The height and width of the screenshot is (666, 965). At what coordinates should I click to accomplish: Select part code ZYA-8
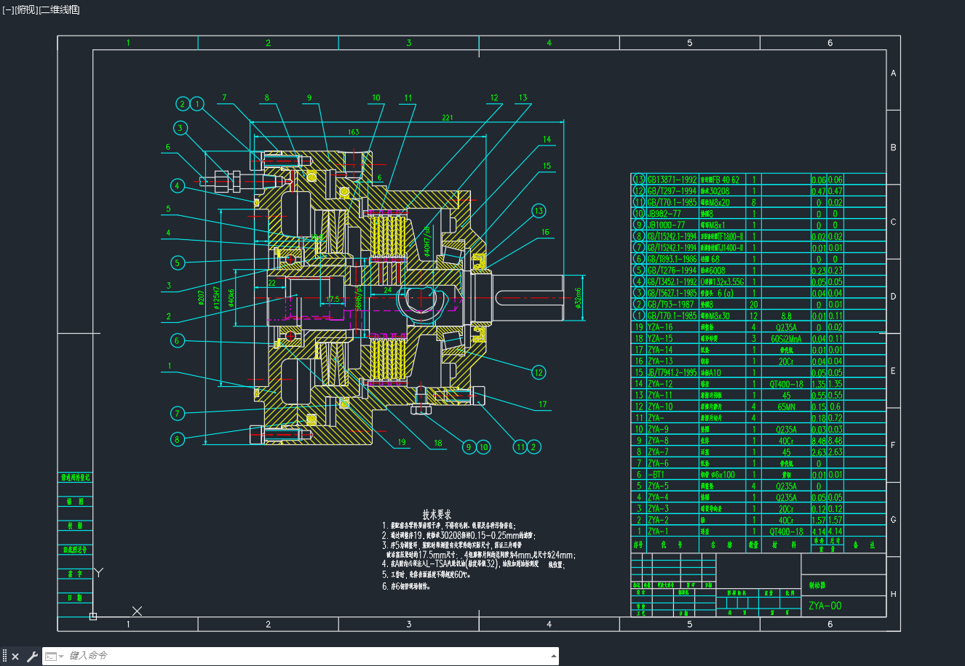click(x=659, y=441)
